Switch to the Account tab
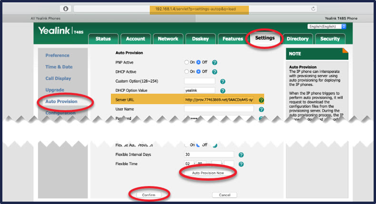 [x=136, y=39]
